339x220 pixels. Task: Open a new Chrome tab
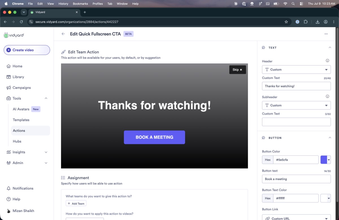pos(85,12)
